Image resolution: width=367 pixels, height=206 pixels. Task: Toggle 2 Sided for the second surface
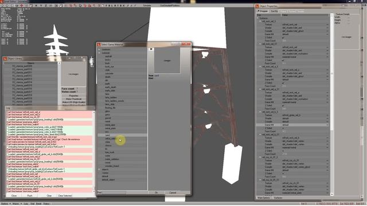(x=283, y=60)
